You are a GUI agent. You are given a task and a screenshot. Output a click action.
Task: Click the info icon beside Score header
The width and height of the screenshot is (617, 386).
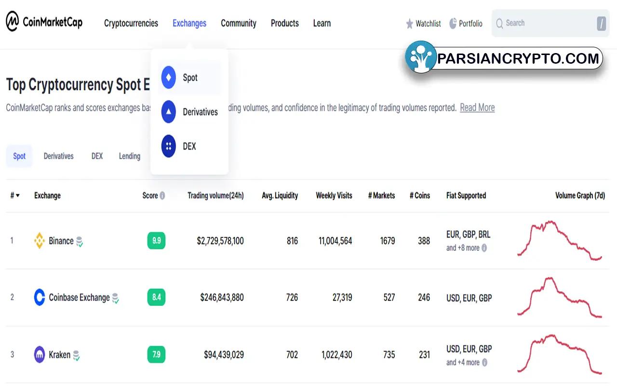pos(162,196)
